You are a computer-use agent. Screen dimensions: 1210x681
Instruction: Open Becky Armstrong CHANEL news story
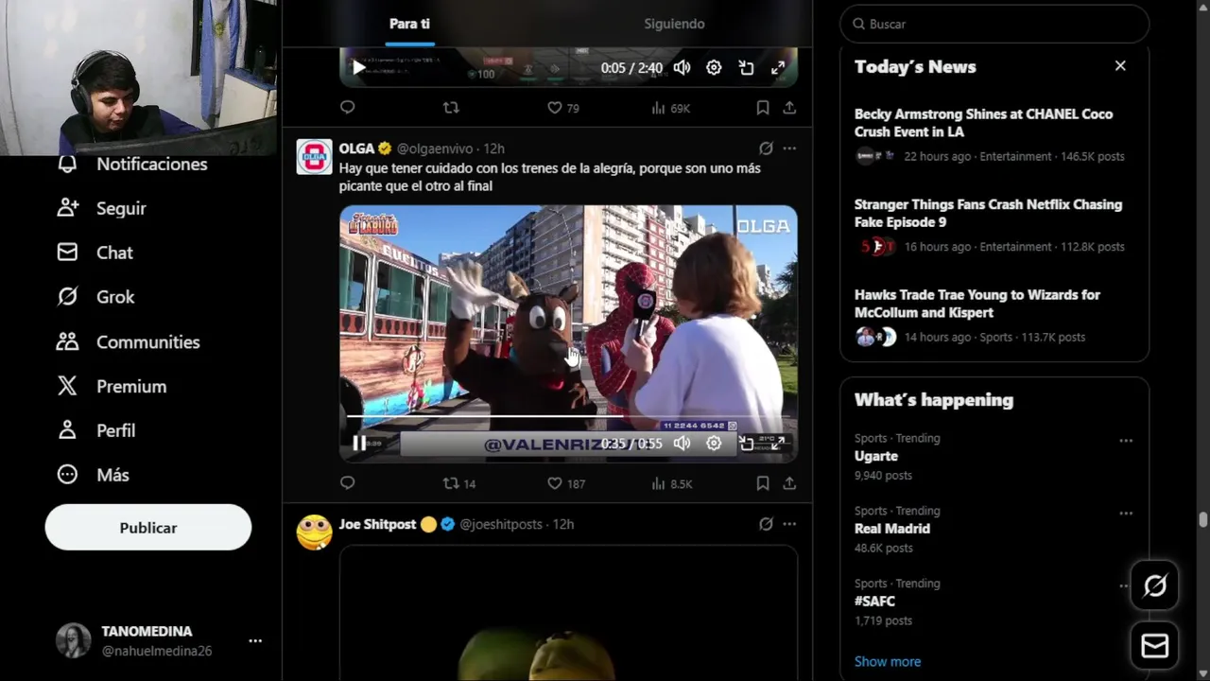tap(994, 134)
